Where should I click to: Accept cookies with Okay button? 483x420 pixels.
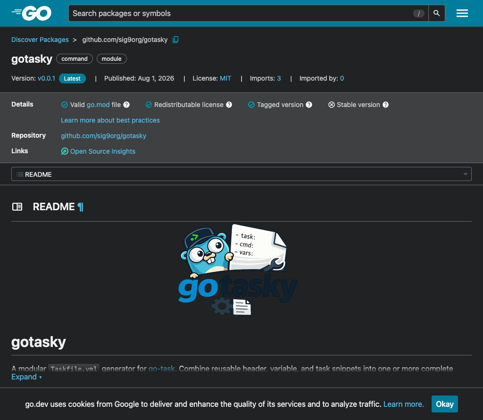(444, 404)
